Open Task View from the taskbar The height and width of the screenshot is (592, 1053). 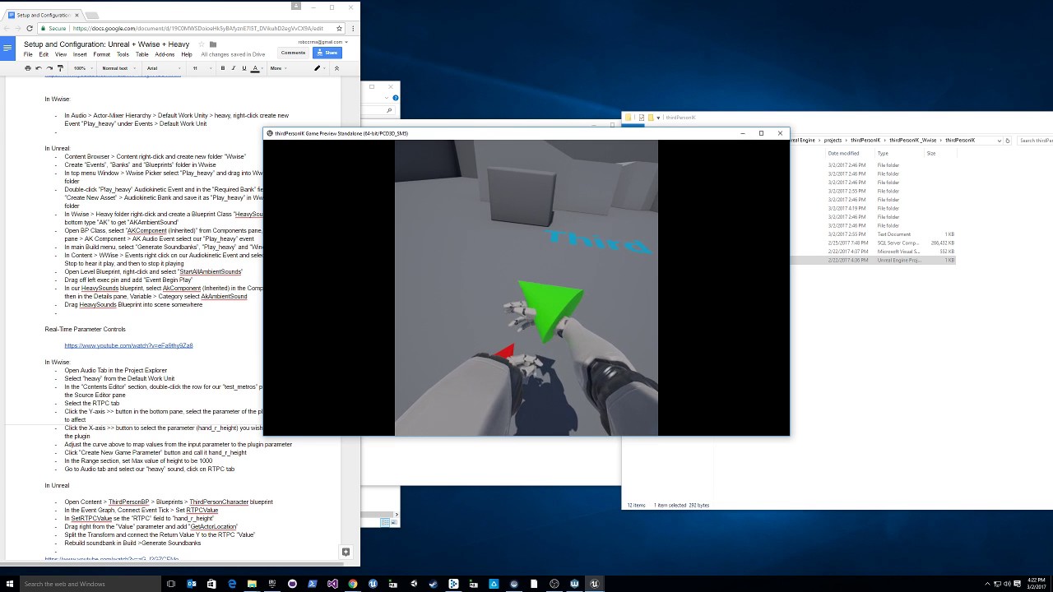tap(171, 584)
